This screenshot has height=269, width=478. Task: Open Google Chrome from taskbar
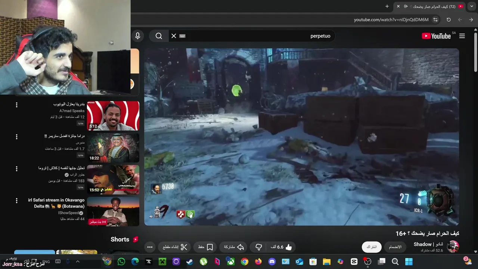tap(245, 262)
